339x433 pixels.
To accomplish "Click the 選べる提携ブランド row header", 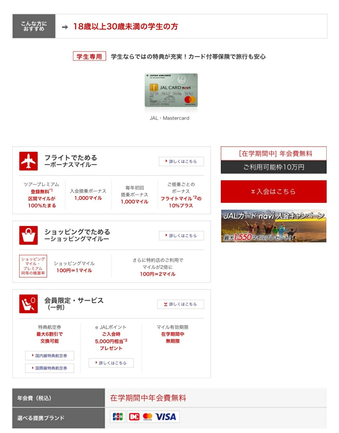I will click(59, 418).
